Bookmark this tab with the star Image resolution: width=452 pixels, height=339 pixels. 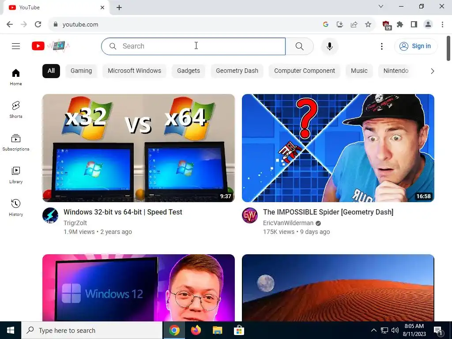tap(368, 25)
